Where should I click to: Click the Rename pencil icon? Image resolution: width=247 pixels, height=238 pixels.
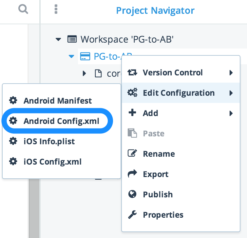click(x=132, y=153)
